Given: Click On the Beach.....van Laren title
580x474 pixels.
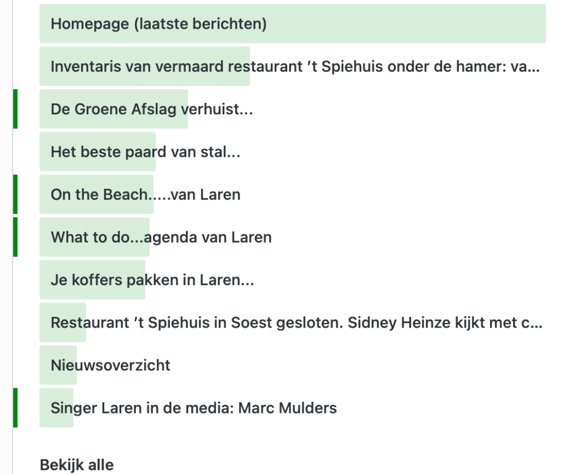Looking at the screenshot, I should (x=146, y=195).
